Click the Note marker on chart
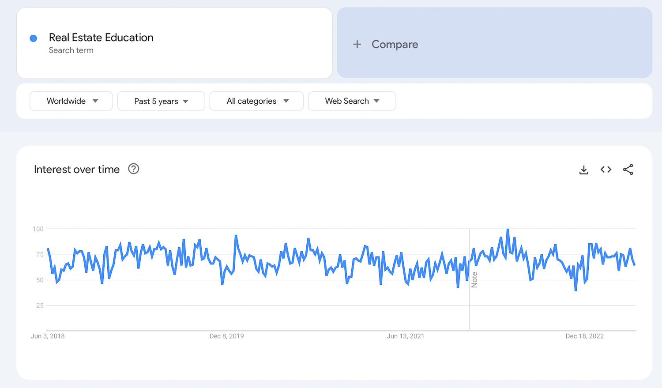 pos(474,280)
